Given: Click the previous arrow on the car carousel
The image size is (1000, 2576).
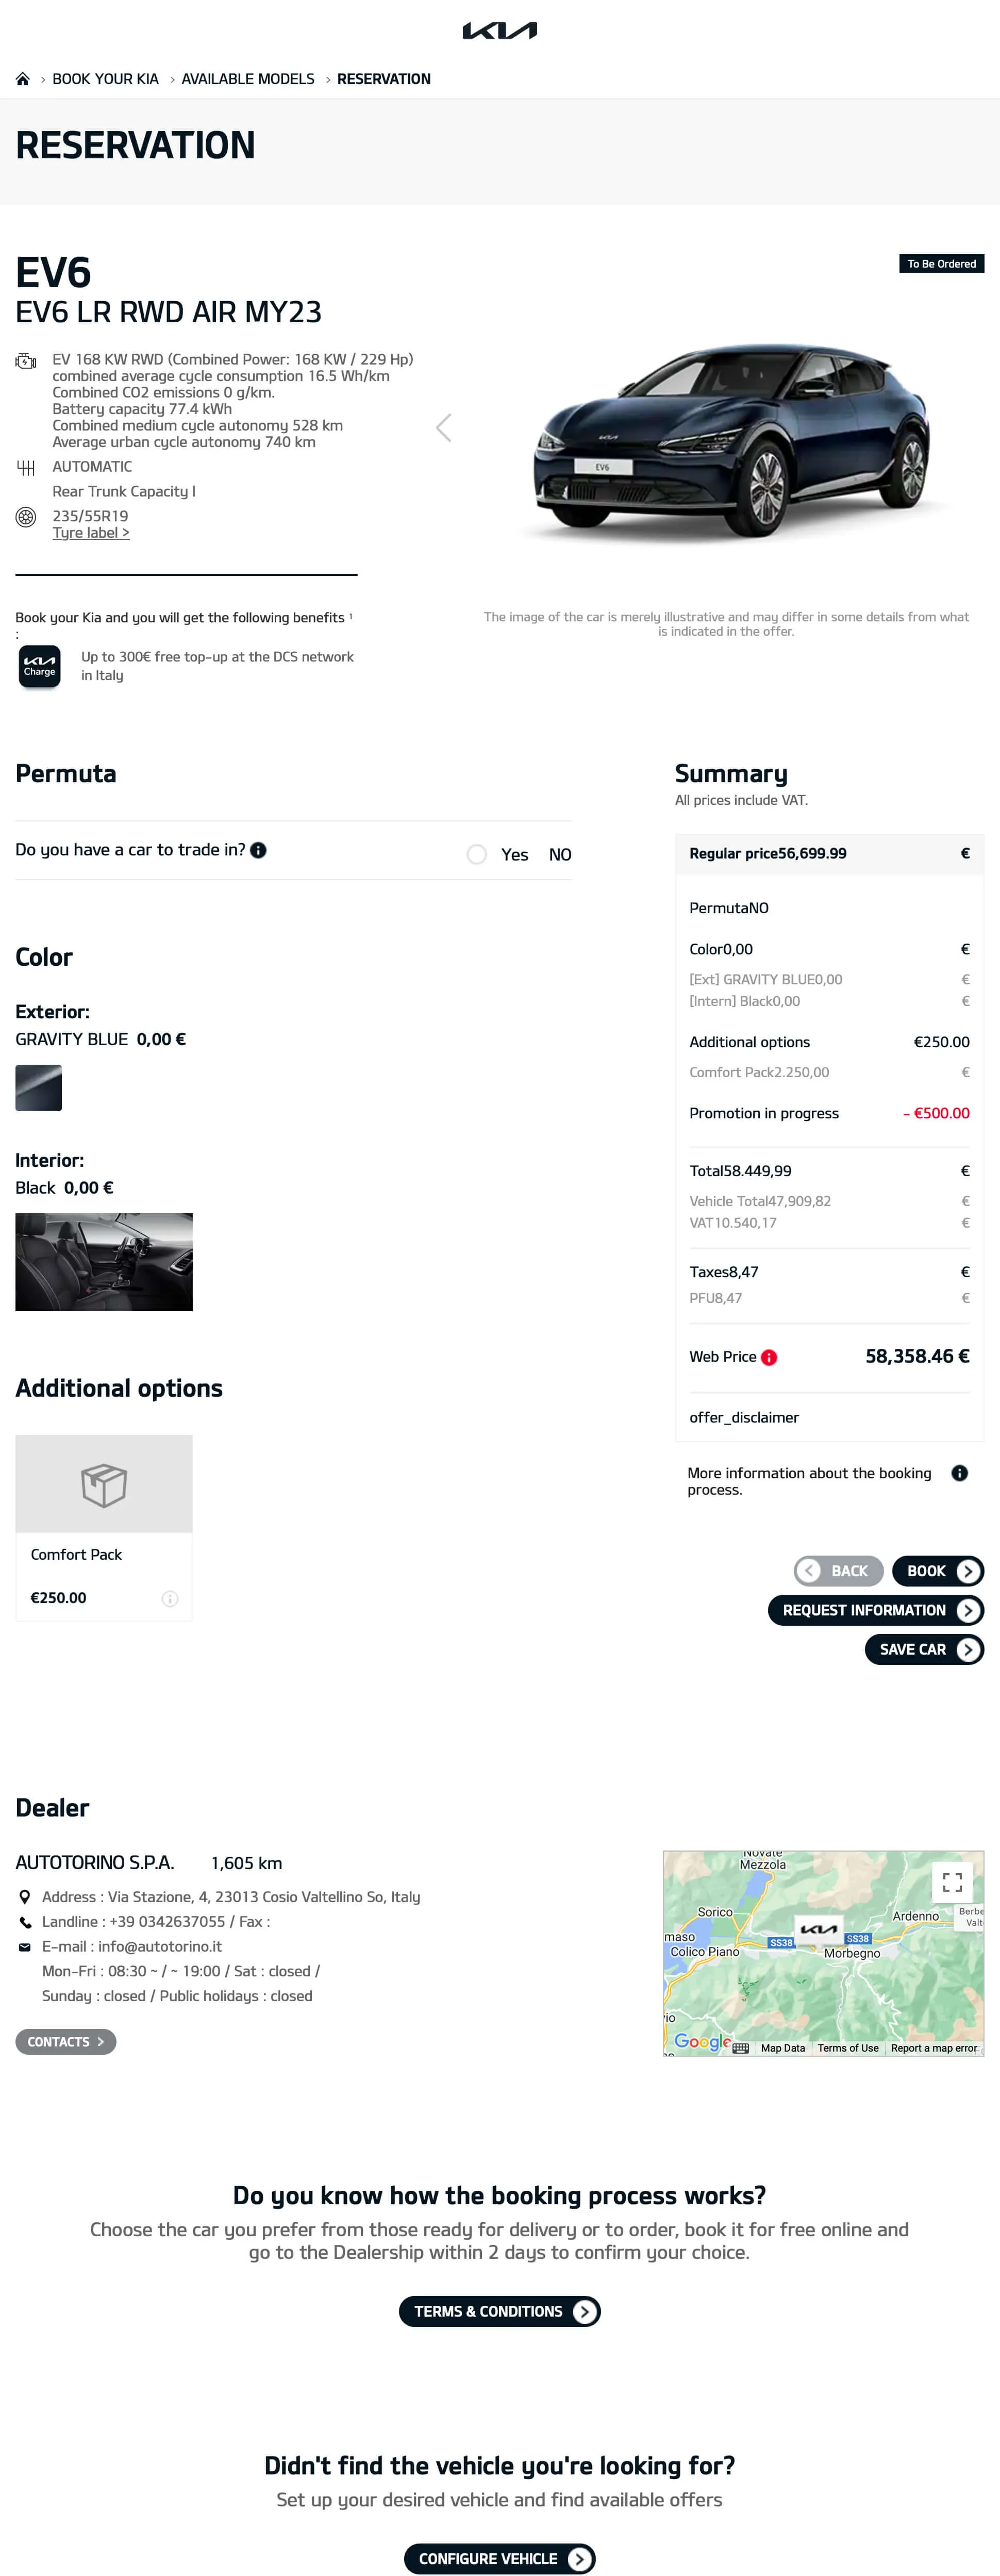Looking at the screenshot, I should coord(443,427).
